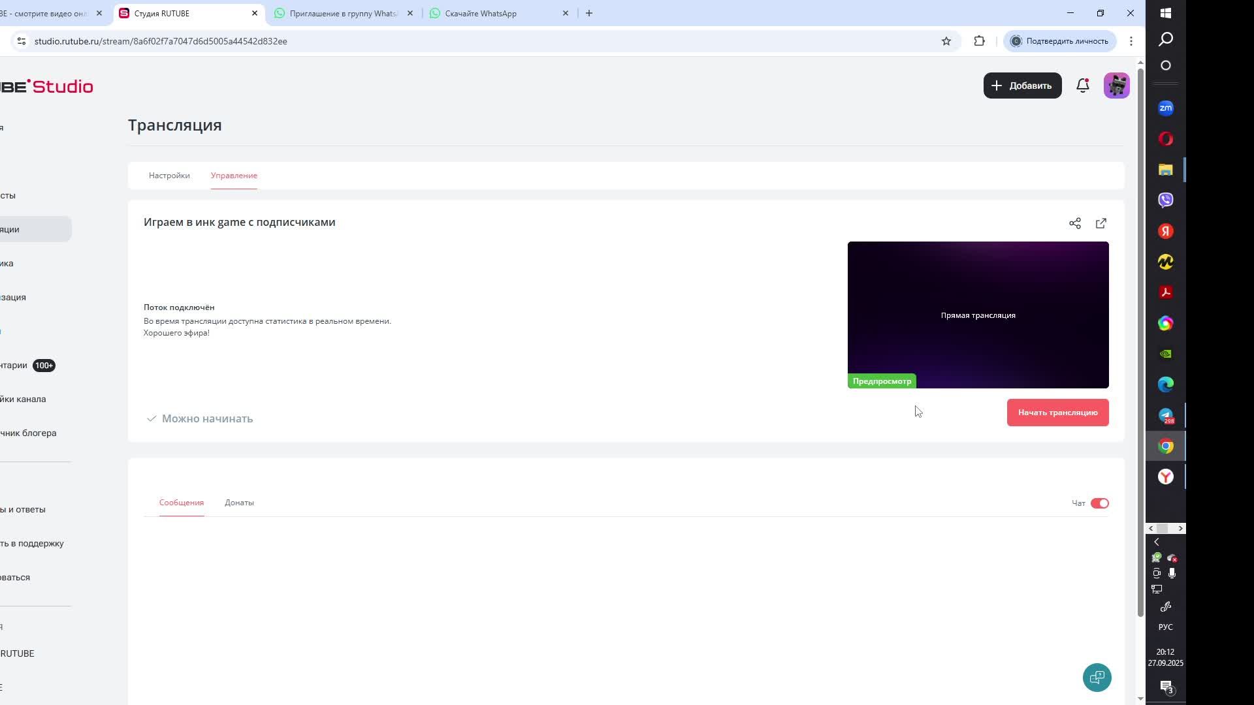Image resolution: width=1254 pixels, height=705 pixels.
Task: Open Chrome three-dot menu
Action: click(x=1131, y=41)
